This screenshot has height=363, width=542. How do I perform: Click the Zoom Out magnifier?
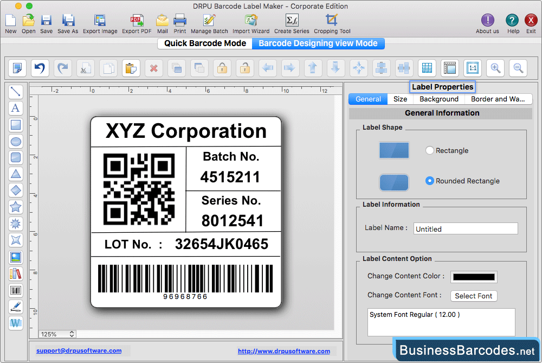point(518,68)
